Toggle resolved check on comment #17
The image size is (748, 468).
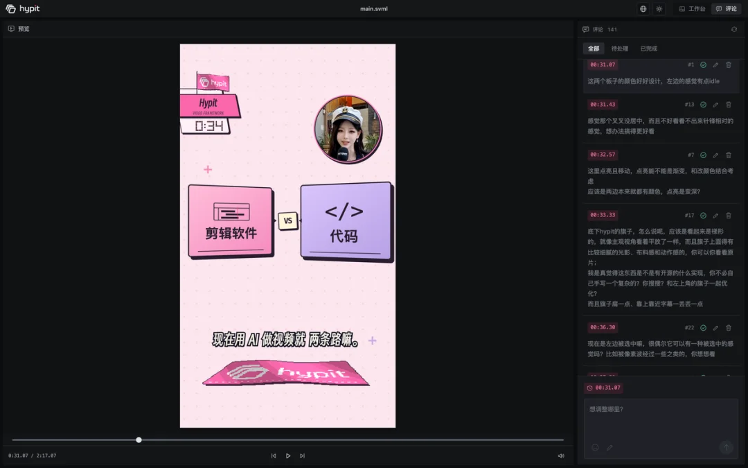coord(703,216)
